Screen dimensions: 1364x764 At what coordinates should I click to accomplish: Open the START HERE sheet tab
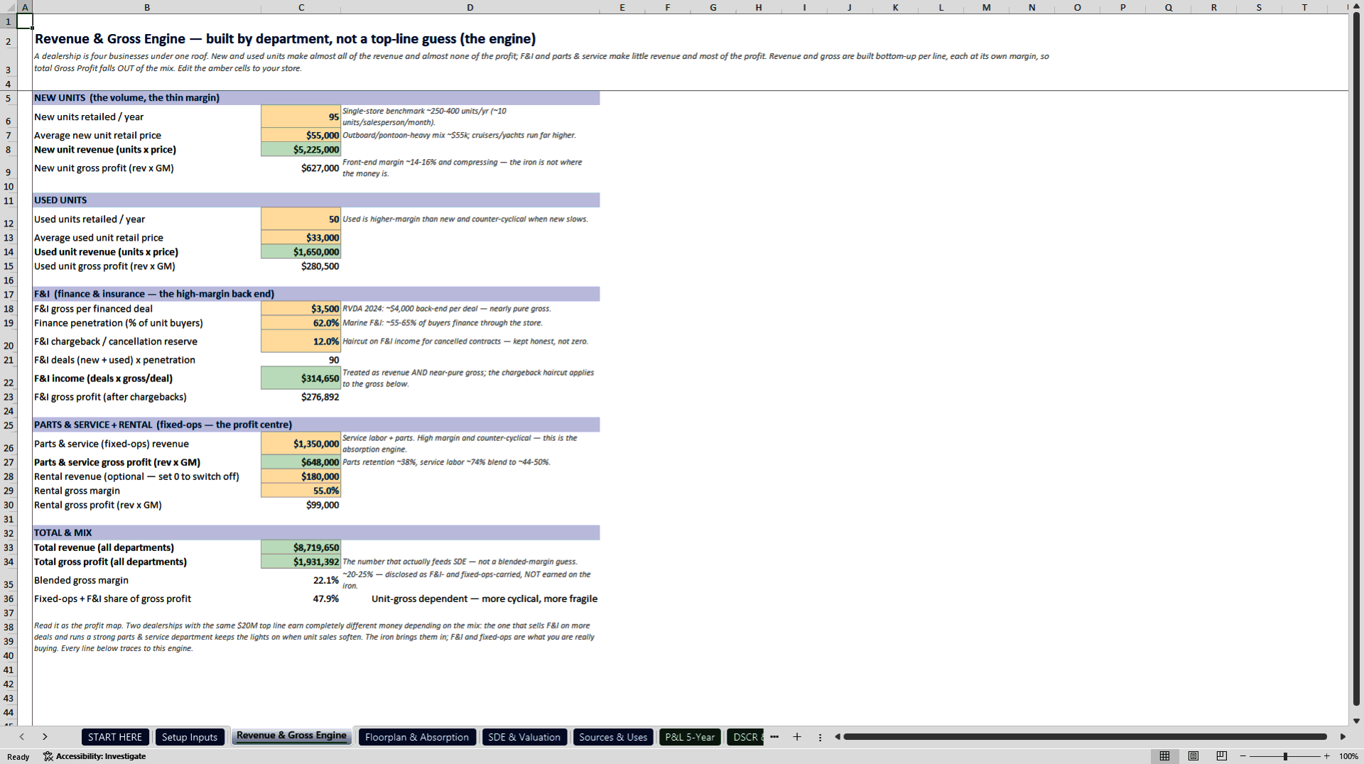115,737
